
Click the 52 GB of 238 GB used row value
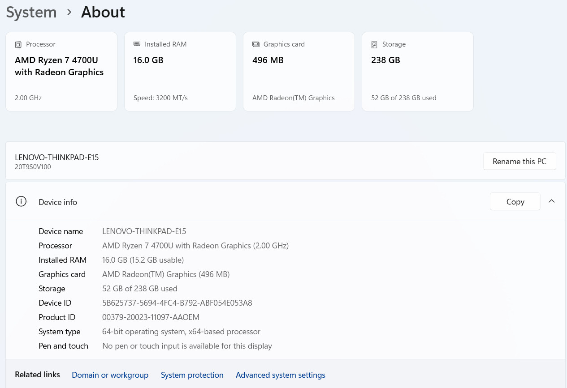click(x=140, y=289)
